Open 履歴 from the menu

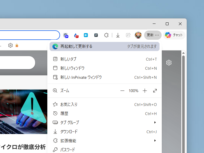point(105,114)
